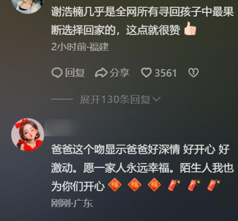This screenshot has width=238, height=221.
Task: Like the comment with heart icon
Action: (146, 73)
